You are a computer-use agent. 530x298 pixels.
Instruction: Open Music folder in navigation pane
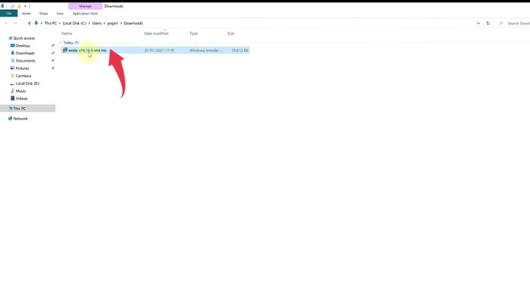[x=21, y=91]
